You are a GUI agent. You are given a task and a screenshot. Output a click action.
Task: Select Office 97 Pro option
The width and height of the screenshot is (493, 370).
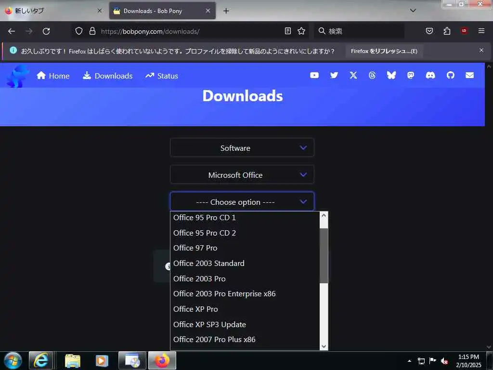tap(245, 248)
